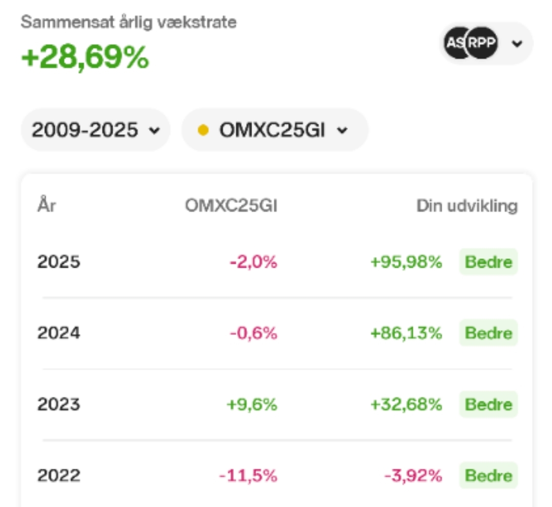Select the 2025 year row
The height and width of the screenshot is (507, 552).
(x=277, y=261)
